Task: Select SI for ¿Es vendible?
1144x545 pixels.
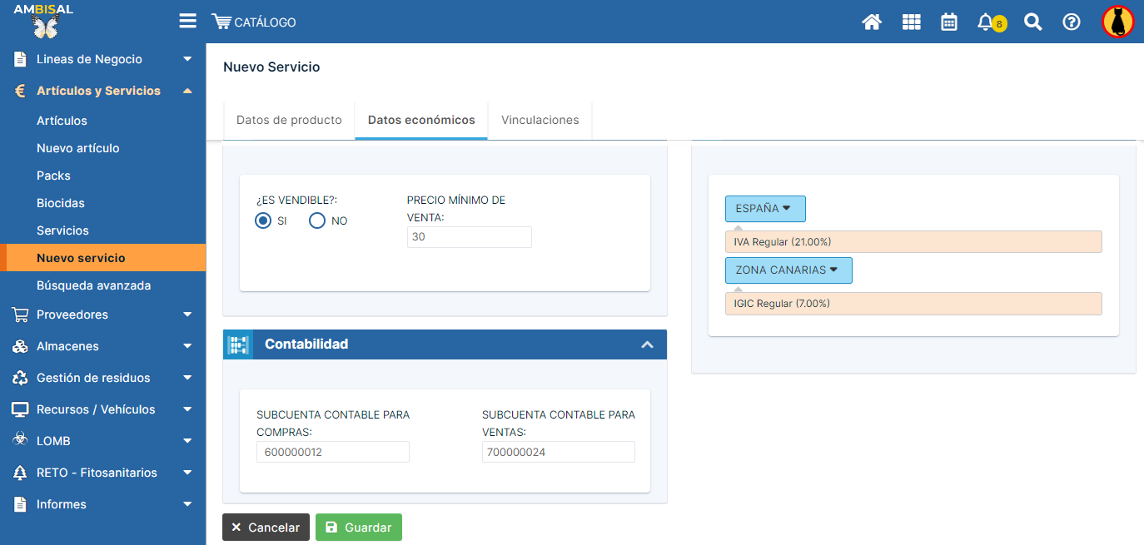Action: (263, 220)
